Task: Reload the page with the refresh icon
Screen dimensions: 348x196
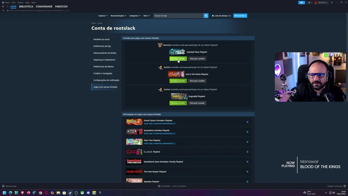Action: 3,10
